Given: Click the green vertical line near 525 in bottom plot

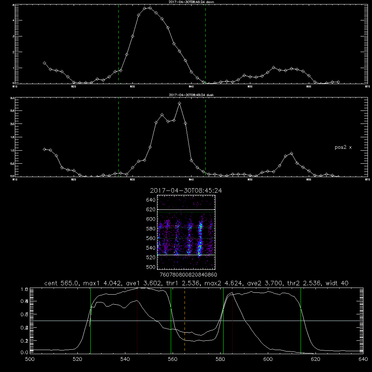Looking at the screenshot, I should (90, 320).
